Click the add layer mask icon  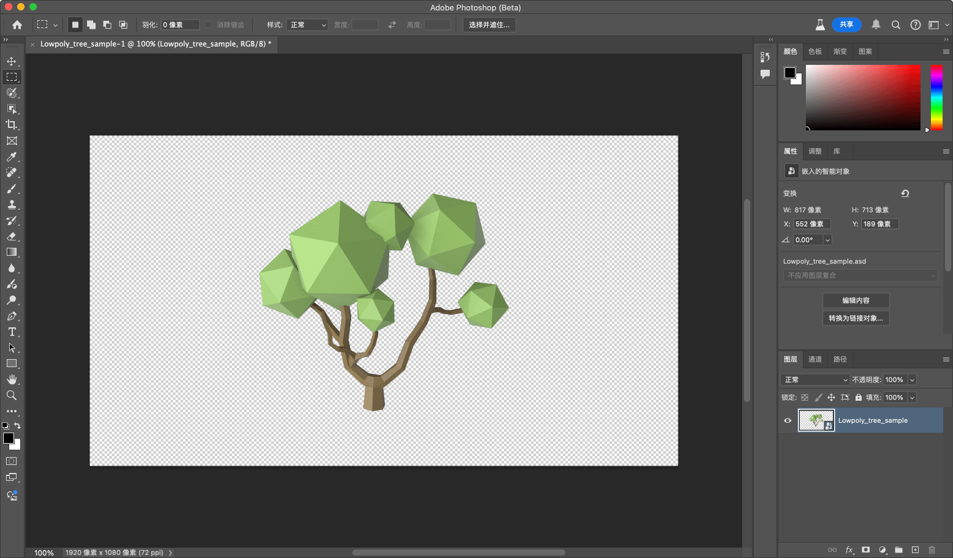(865, 549)
